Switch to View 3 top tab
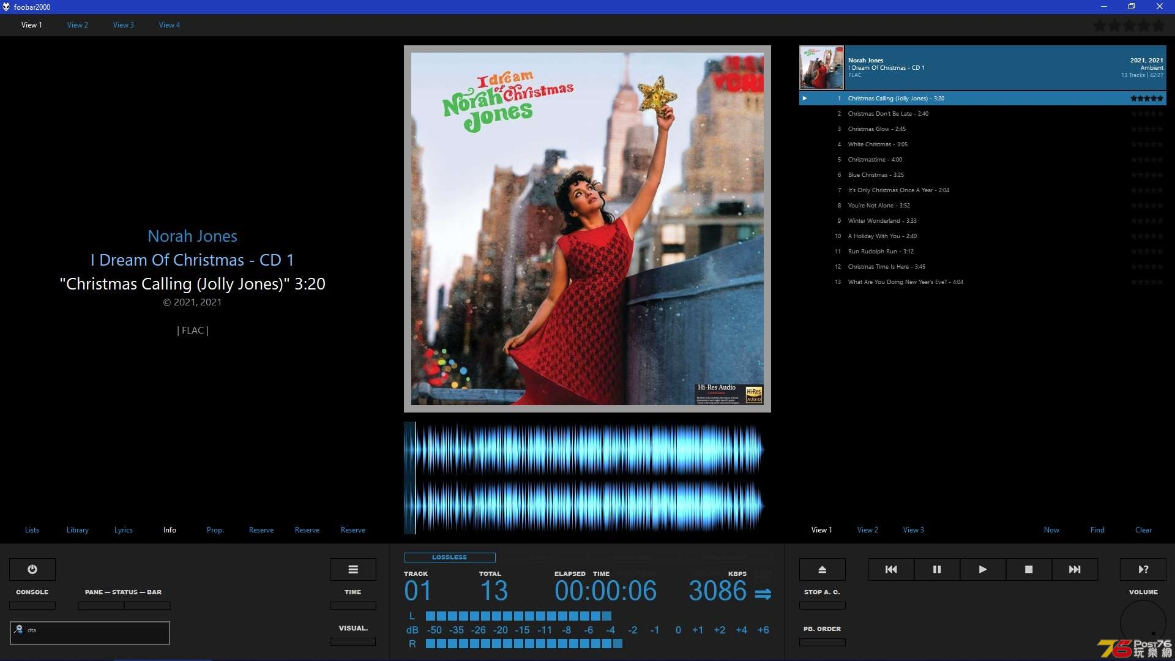The image size is (1175, 661). pos(124,25)
